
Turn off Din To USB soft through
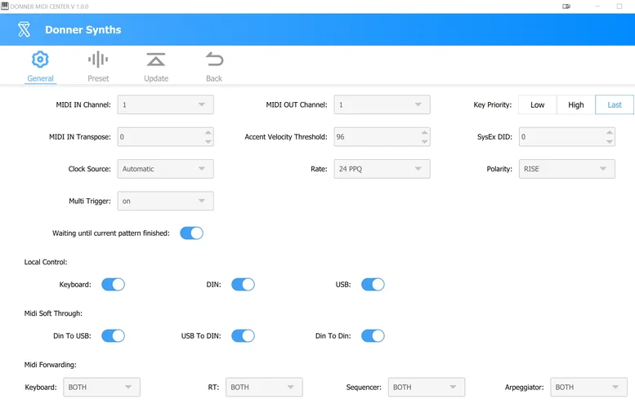click(x=113, y=335)
